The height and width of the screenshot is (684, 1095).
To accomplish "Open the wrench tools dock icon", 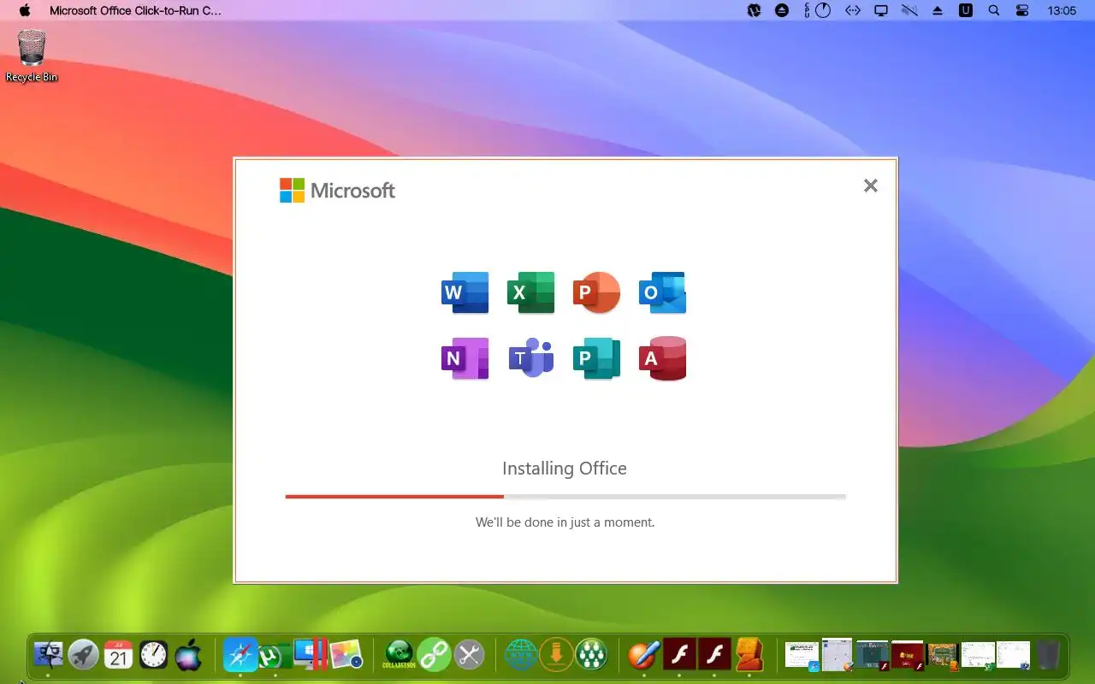I will coord(469,655).
